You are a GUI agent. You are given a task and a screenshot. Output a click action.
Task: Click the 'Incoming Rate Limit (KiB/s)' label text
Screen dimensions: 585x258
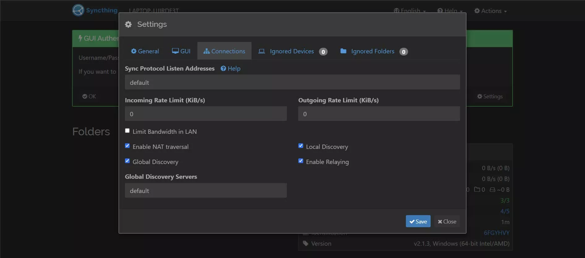click(x=165, y=100)
